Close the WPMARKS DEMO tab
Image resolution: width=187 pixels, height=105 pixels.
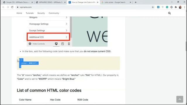pos(65,2)
